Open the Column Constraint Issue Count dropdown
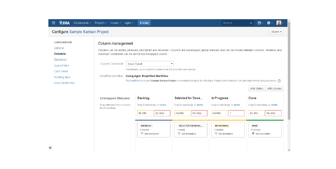 coord(150,64)
